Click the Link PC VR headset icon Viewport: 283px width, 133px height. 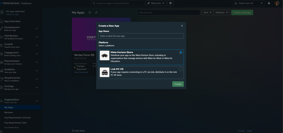pos(104,72)
